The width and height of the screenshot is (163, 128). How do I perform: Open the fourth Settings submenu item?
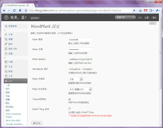click(x=8, y=96)
